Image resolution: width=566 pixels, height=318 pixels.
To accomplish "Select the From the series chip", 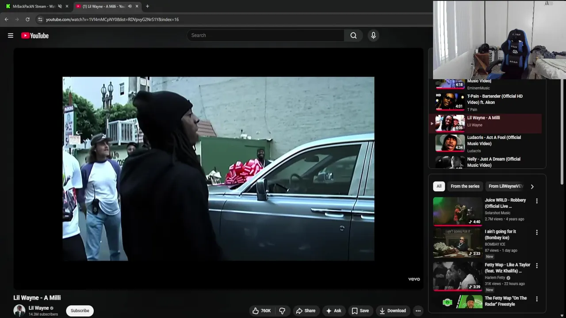I will tap(465, 186).
